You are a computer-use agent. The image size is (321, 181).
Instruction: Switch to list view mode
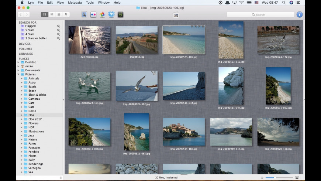59,14
